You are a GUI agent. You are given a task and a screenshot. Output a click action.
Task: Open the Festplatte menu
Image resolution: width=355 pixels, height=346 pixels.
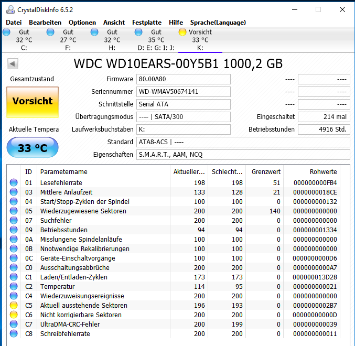(147, 23)
